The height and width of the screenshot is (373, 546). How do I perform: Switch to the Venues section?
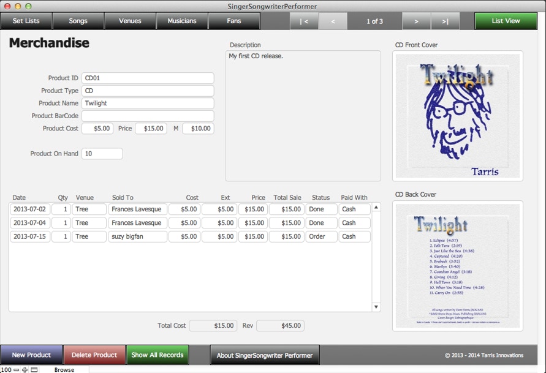click(x=130, y=21)
